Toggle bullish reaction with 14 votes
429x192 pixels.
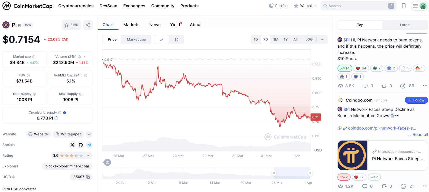(x=345, y=68)
